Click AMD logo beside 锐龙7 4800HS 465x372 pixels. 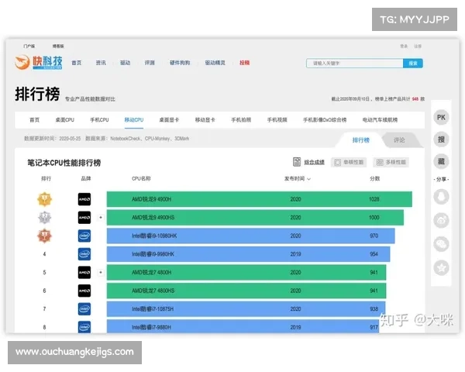click(x=84, y=291)
